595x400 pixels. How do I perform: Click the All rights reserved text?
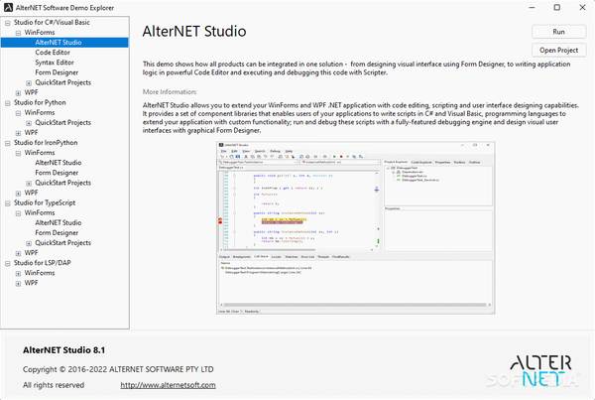click(x=54, y=385)
